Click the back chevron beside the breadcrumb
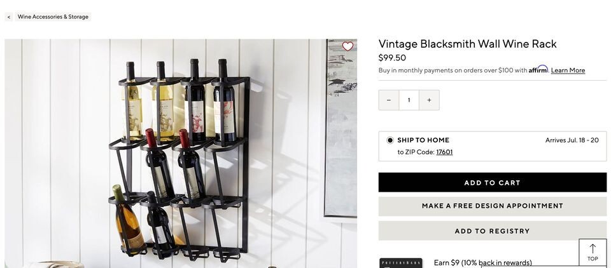Image resolution: width=611 pixels, height=268 pixels. pos(9,17)
